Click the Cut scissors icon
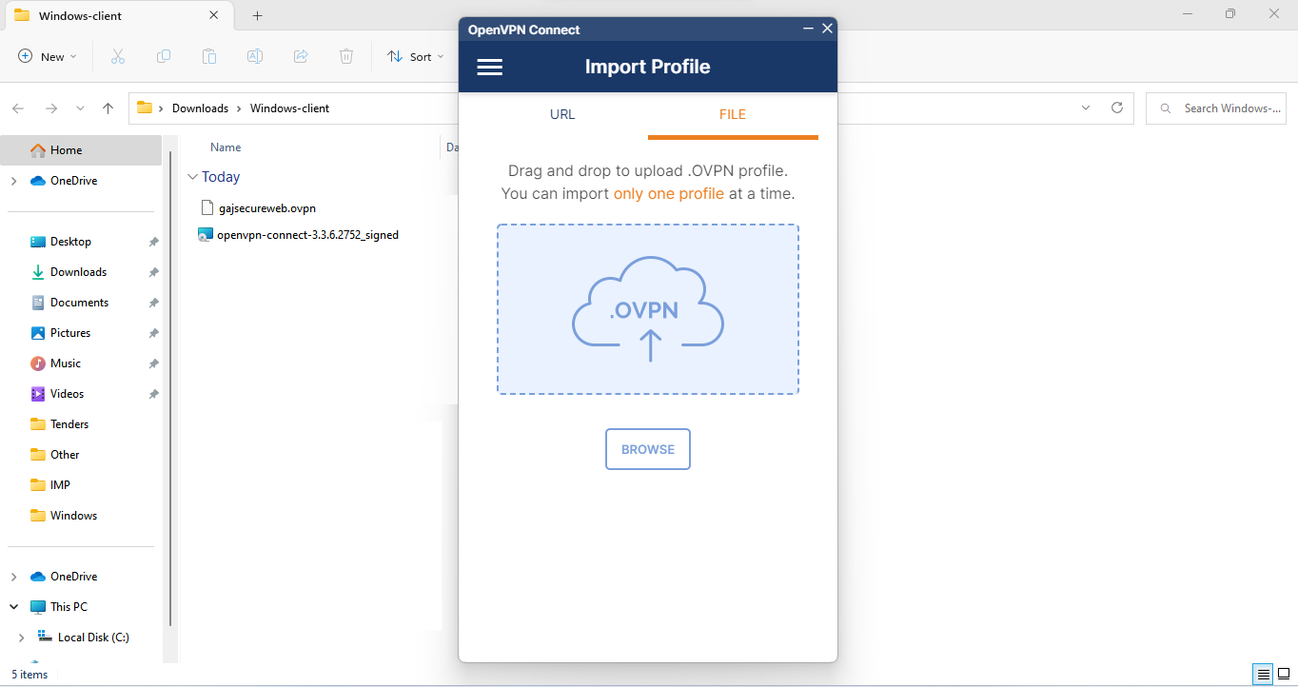The width and height of the screenshot is (1298, 687). 118,57
